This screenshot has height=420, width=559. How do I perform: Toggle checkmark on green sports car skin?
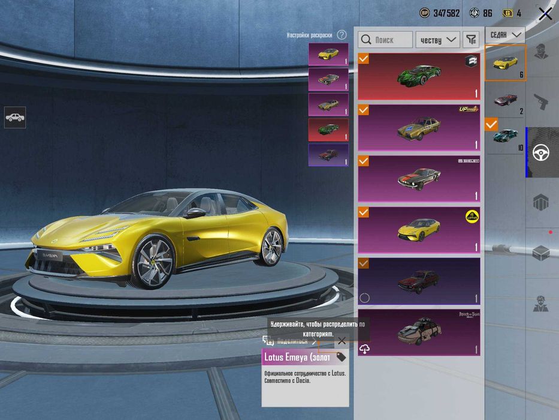pyautogui.click(x=363, y=59)
